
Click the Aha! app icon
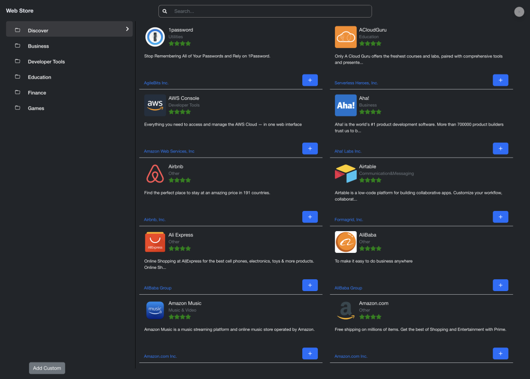(345, 105)
